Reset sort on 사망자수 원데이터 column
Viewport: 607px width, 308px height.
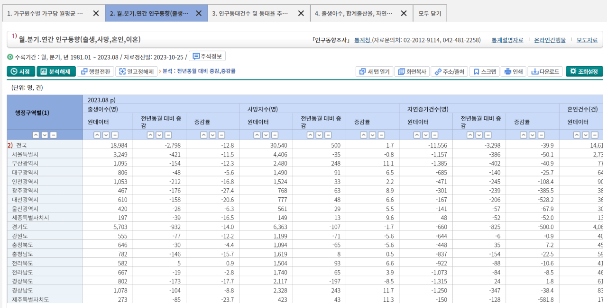(275, 135)
